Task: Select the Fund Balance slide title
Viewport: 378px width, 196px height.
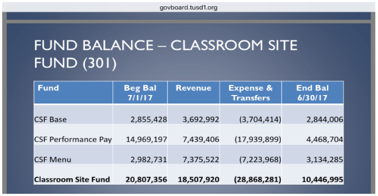Action: [165, 54]
